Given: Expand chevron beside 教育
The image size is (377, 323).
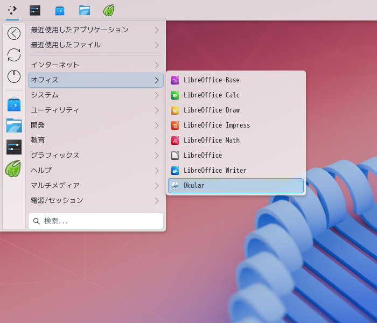Looking at the screenshot, I should (x=157, y=141).
